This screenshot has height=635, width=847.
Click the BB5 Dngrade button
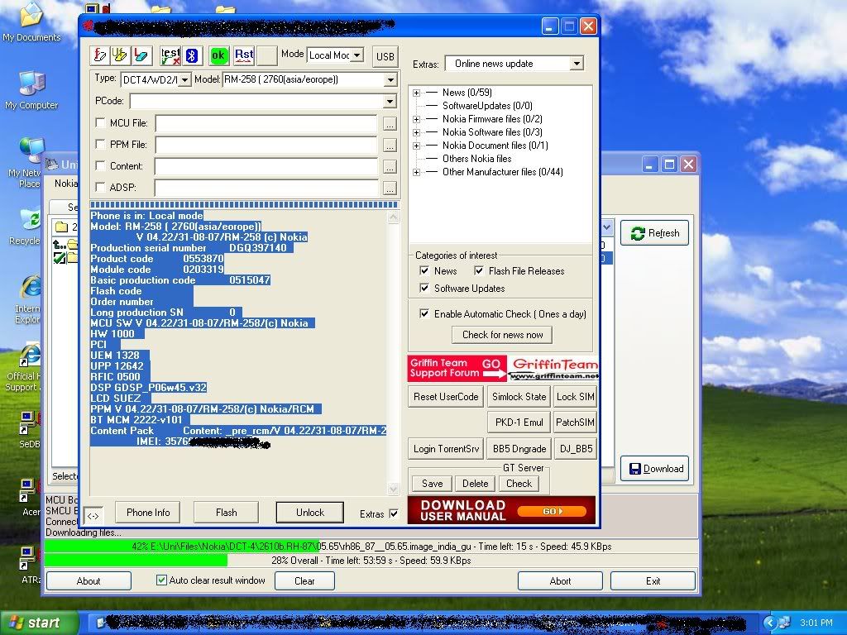[519, 449]
